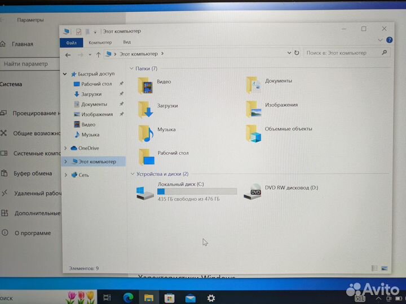Open the address bar history dropdown
This screenshot has width=406, height=304.
[289, 53]
